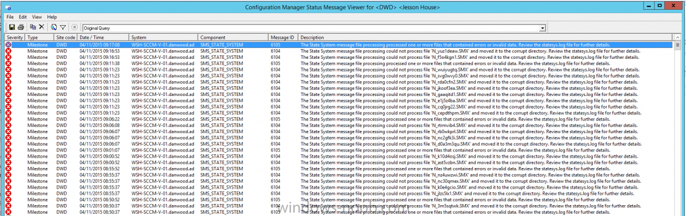Click the error icon for N_wuiyugtq.SMX row
The width and height of the screenshot is (686, 216).
(x=9, y=69)
